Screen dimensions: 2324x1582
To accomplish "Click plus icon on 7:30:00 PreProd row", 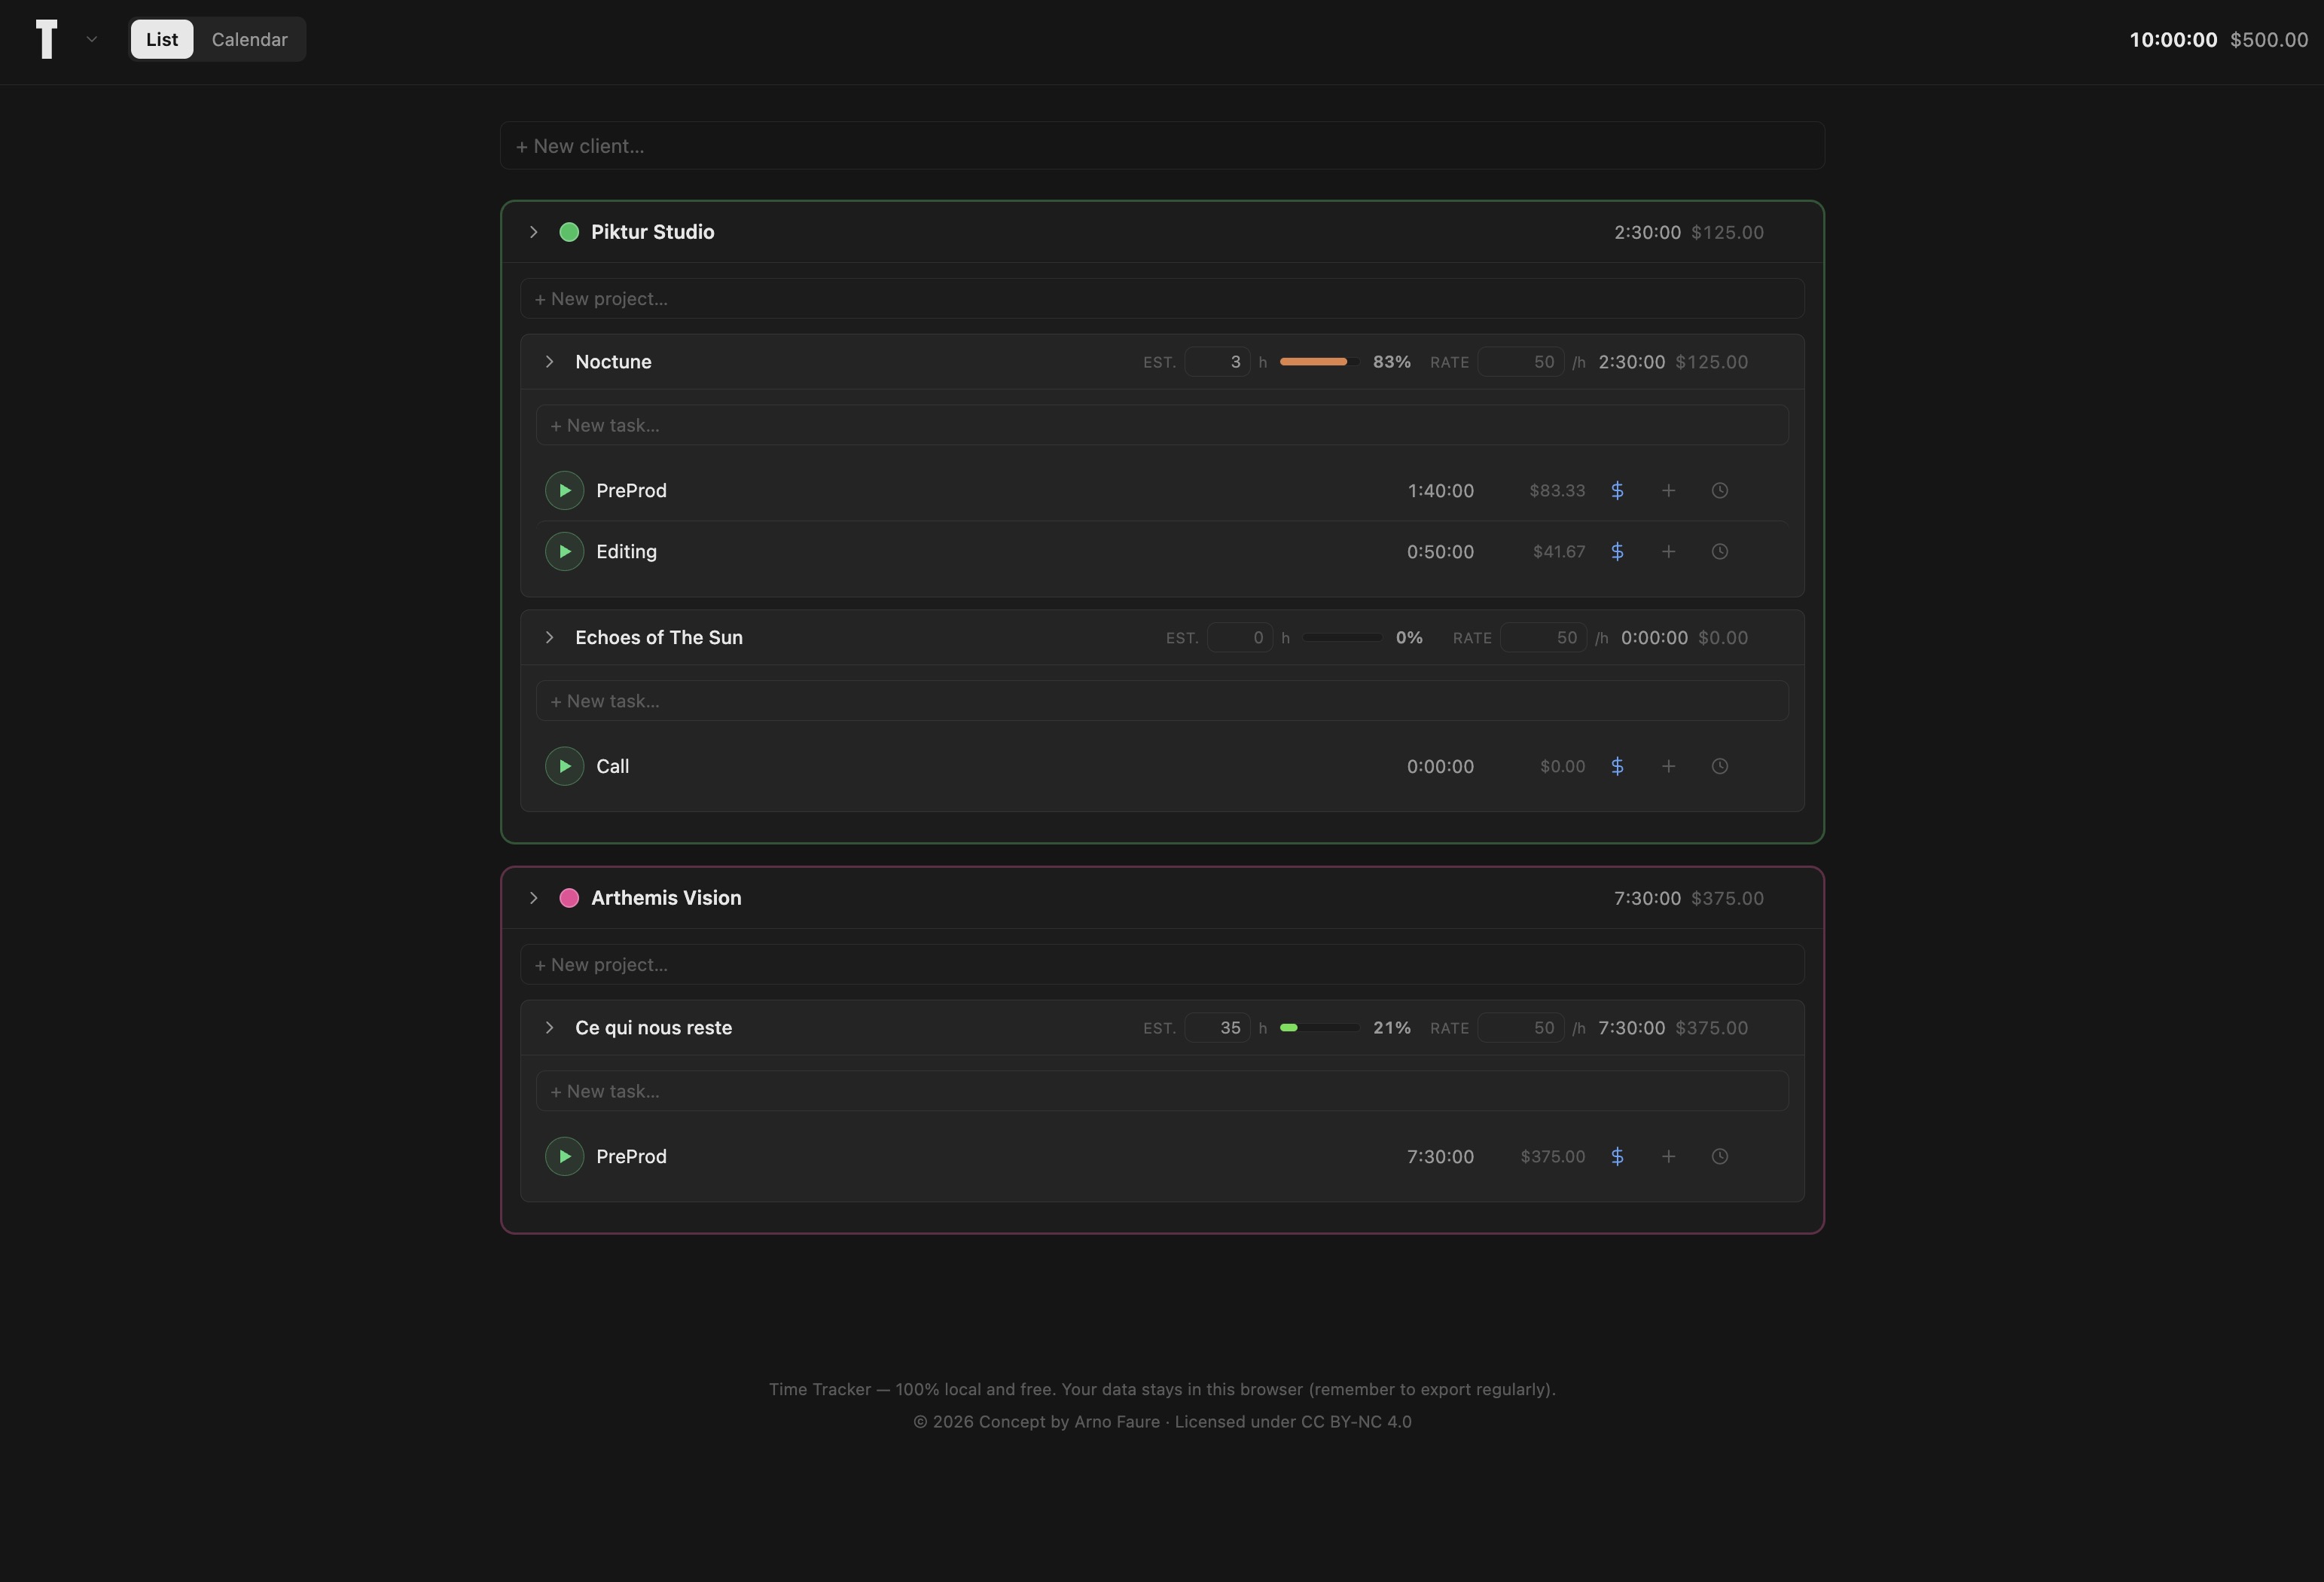I will click(x=1668, y=1156).
